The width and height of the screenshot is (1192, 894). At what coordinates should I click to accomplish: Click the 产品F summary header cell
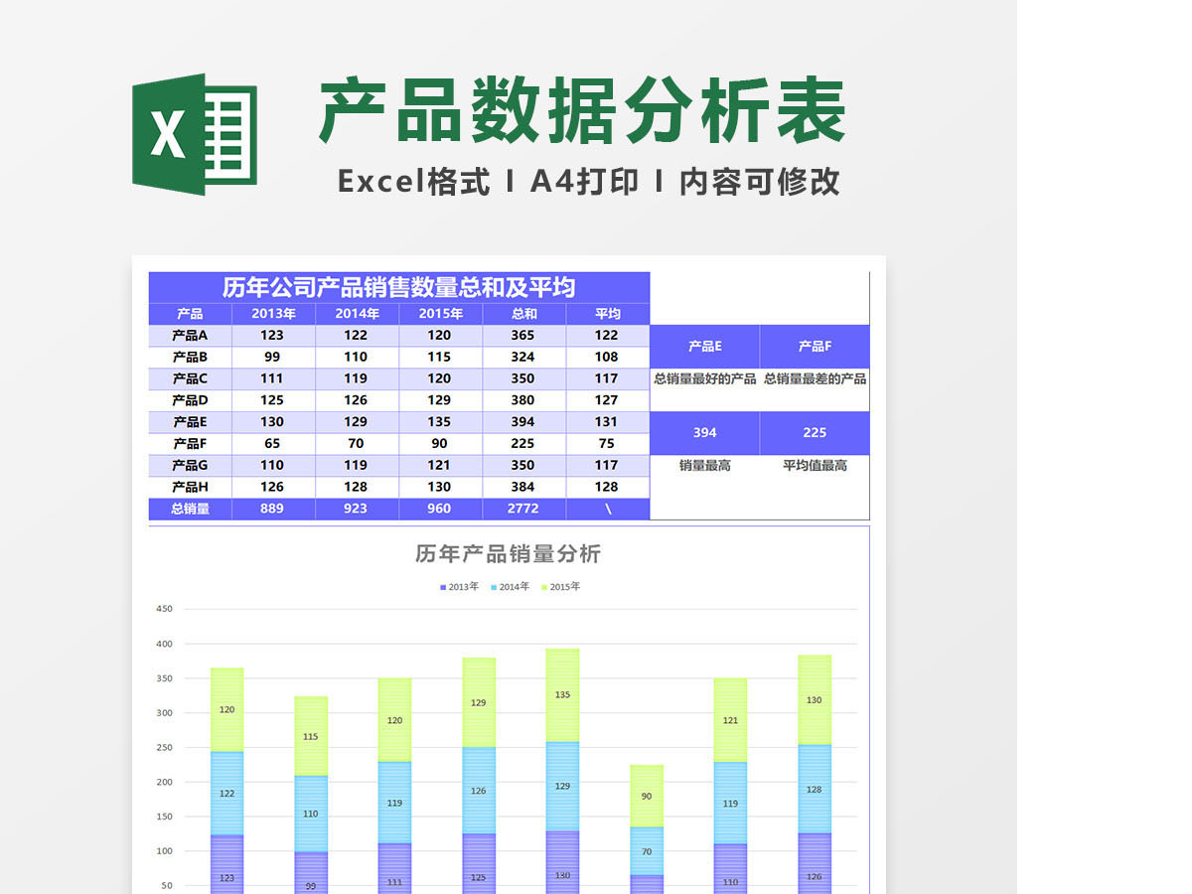click(815, 347)
